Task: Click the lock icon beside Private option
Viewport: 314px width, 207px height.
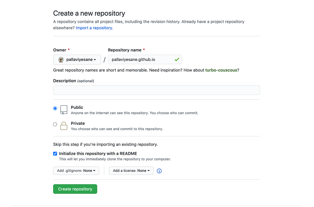Action: tap(64, 126)
